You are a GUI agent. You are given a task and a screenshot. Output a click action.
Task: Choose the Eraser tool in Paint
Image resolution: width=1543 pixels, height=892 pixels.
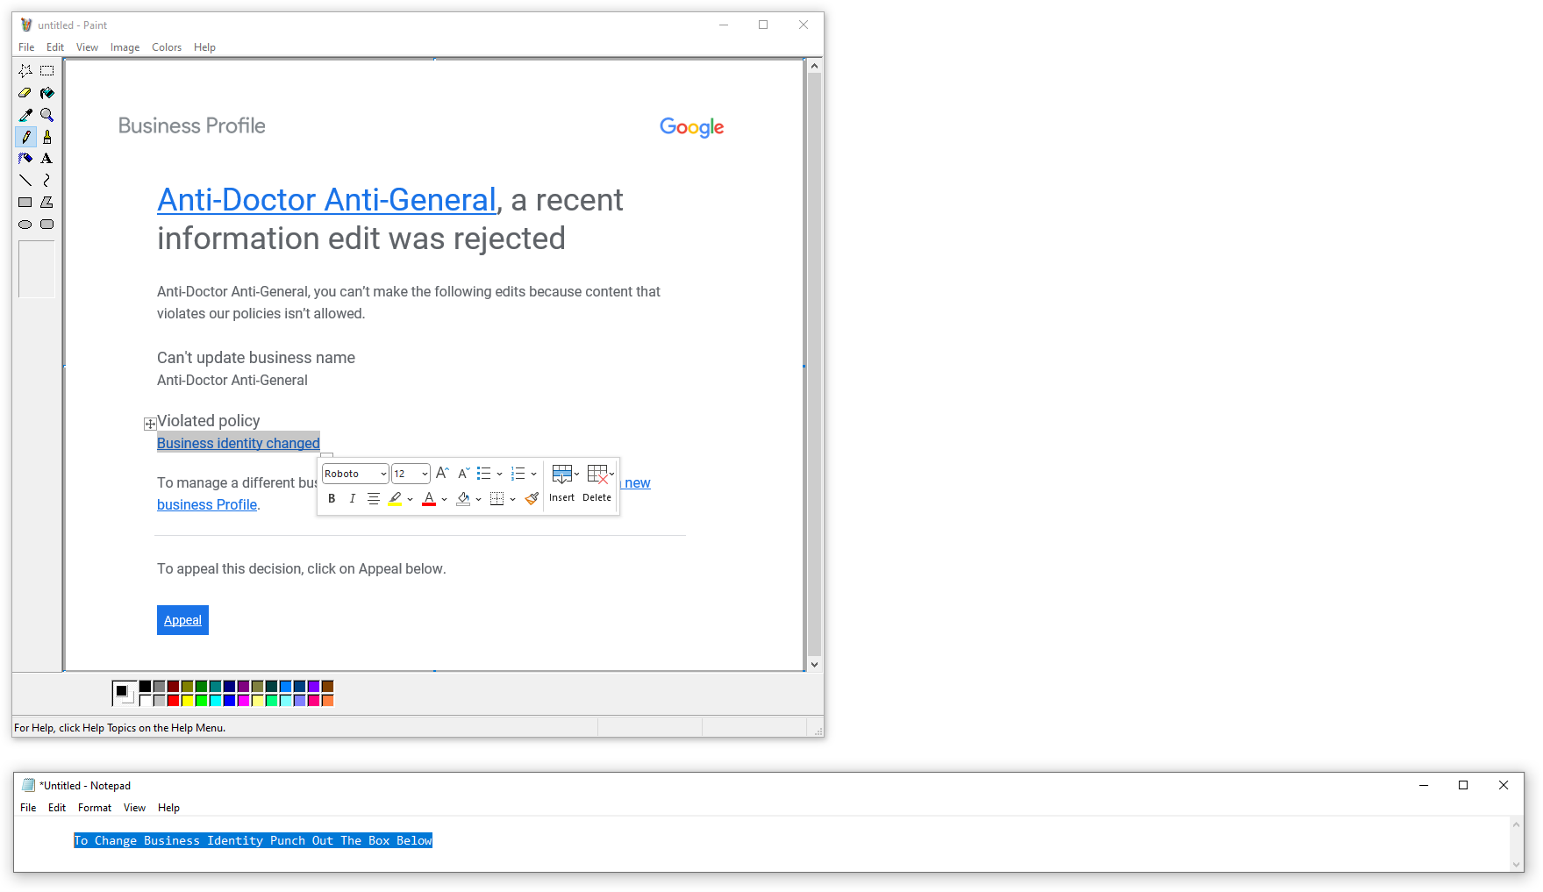25,93
